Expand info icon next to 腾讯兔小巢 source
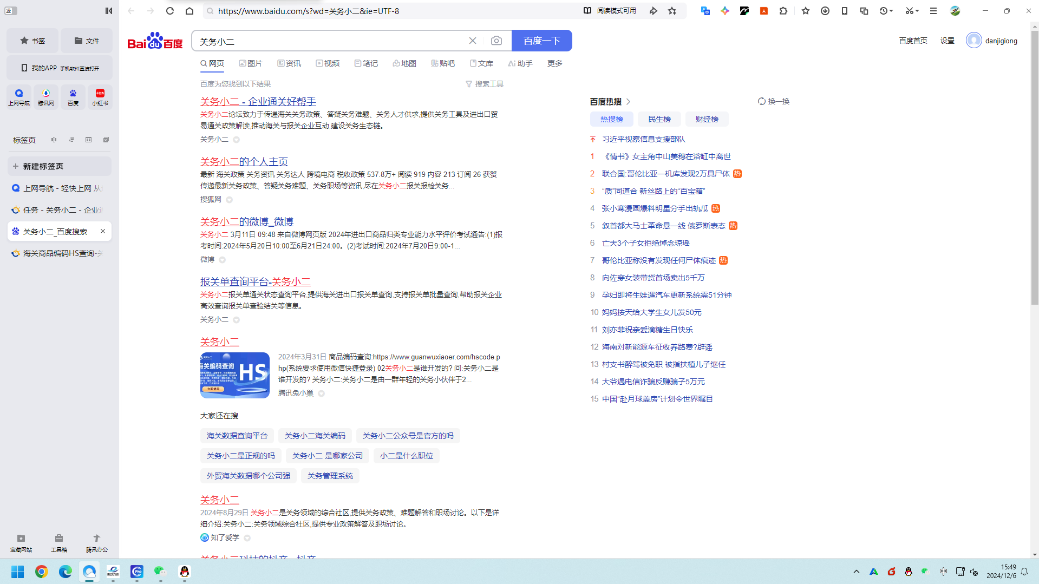1039x584 pixels. (322, 393)
